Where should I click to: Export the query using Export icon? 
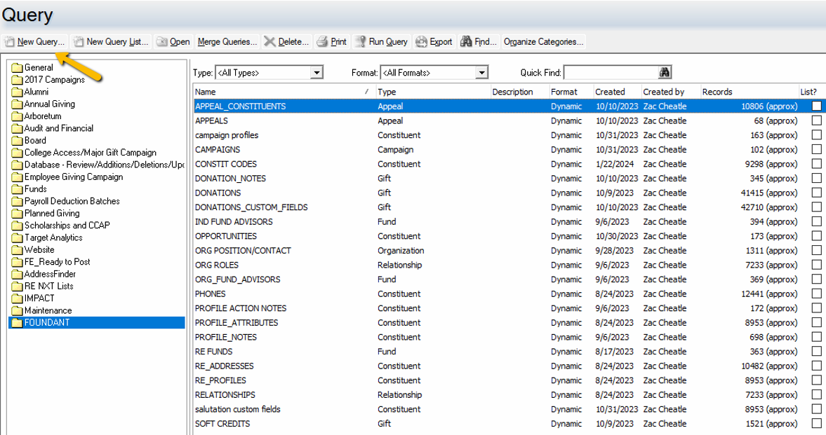tap(421, 42)
